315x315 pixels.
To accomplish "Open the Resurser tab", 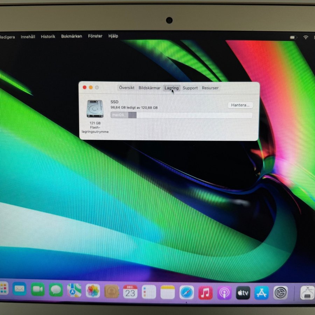I will (x=210, y=88).
